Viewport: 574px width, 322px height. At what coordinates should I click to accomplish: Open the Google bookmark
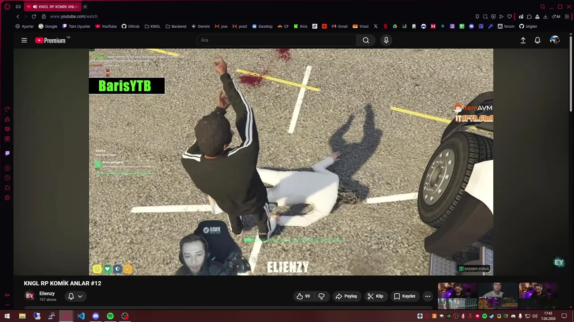pos(48,26)
